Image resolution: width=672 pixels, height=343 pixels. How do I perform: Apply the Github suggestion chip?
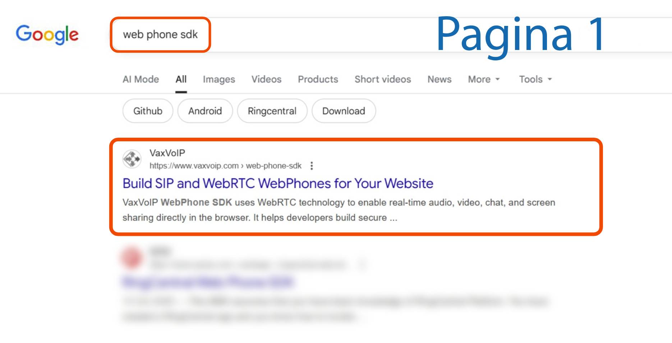tap(148, 111)
